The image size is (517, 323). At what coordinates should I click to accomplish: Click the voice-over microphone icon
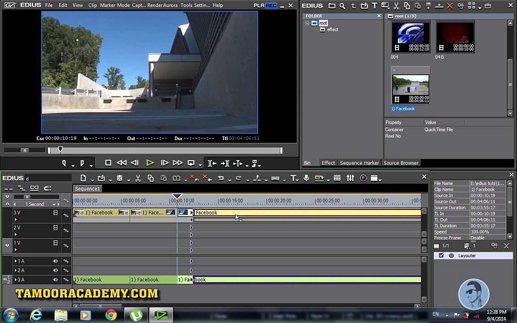[306, 179]
